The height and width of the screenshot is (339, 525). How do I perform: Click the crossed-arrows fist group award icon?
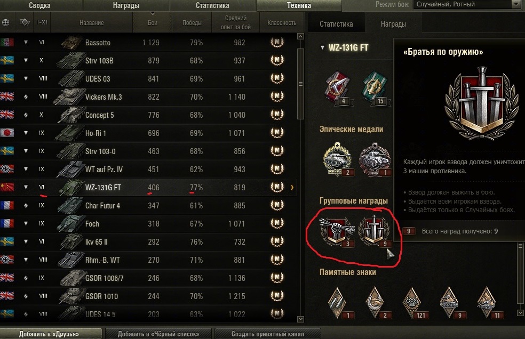pos(337,231)
